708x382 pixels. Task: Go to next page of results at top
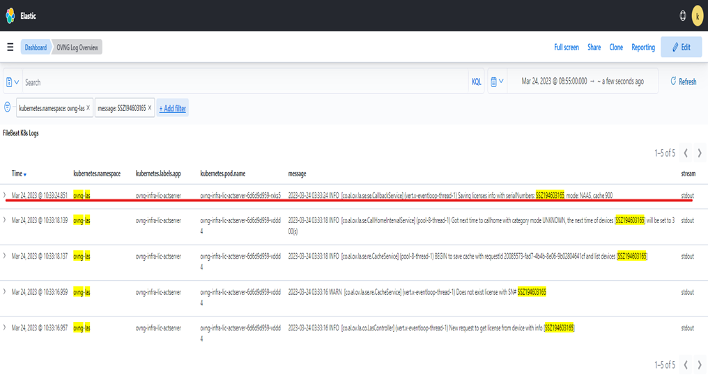[x=700, y=153]
